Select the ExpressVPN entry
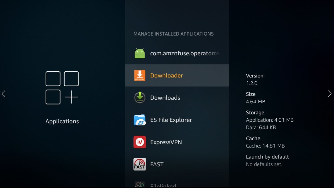Image resolution: width=334 pixels, height=188 pixels. tap(177, 142)
